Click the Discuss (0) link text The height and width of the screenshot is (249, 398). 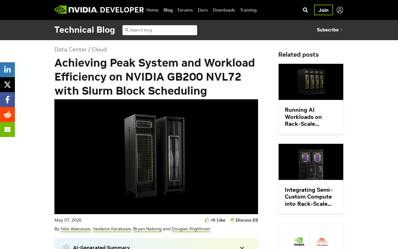click(x=247, y=220)
